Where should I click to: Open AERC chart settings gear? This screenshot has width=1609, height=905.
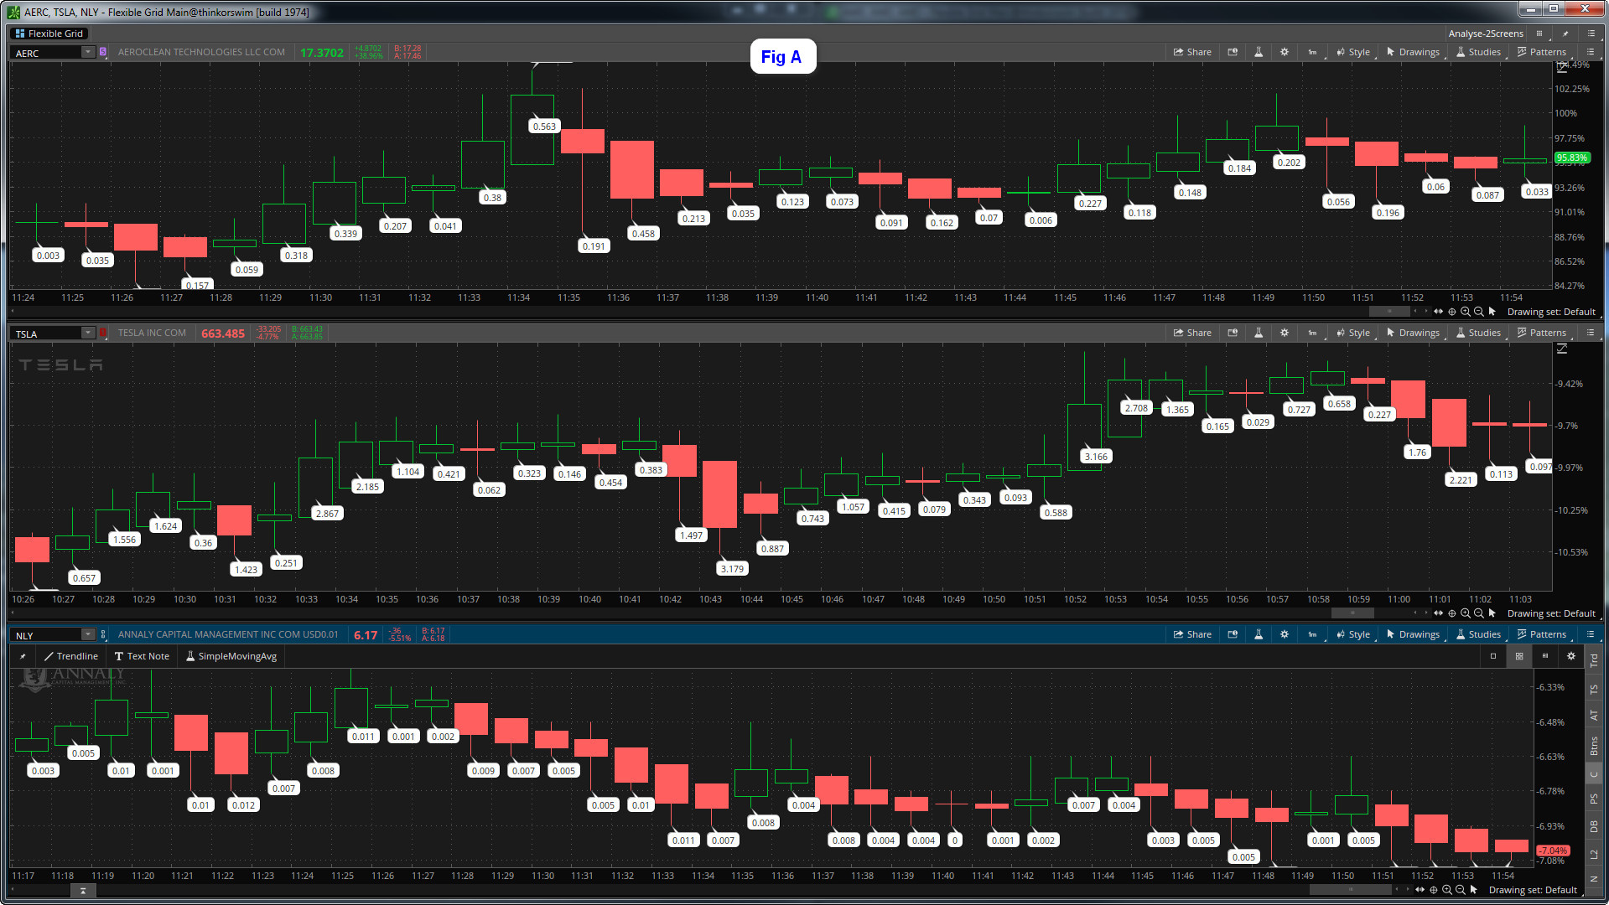tap(1285, 52)
